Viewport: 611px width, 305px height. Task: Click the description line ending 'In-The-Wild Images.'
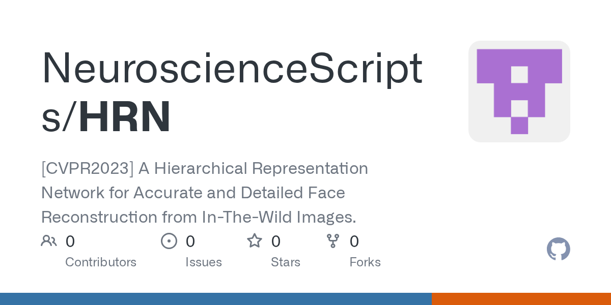click(199, 217)
